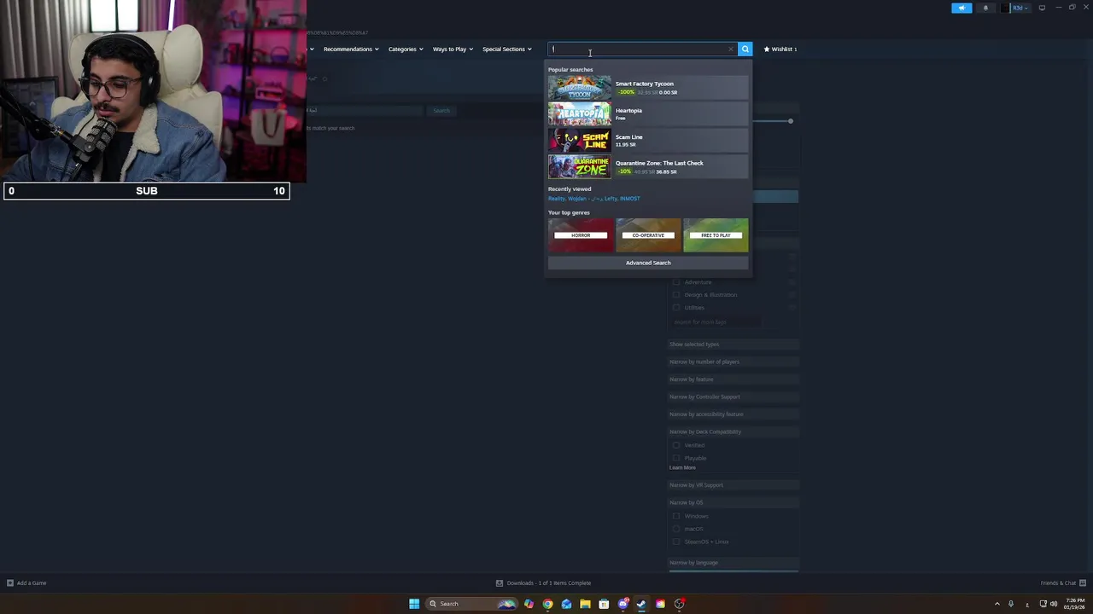Click the dimmed results Search button
This screenshot has width=1093, height=614.
[441, 111]
